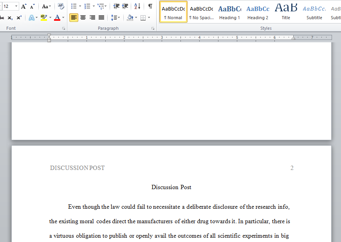Click the centered "Discussion Post" title
The height and width of the screenshot is (242, 341).
pos(171,187)
